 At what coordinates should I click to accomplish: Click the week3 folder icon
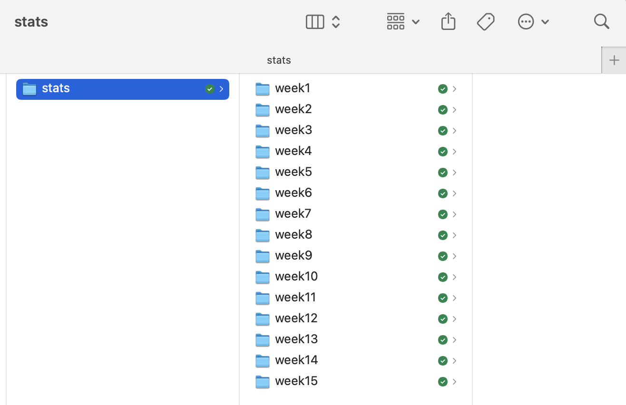263,130
